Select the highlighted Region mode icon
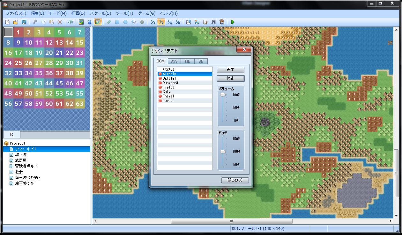 98,22
